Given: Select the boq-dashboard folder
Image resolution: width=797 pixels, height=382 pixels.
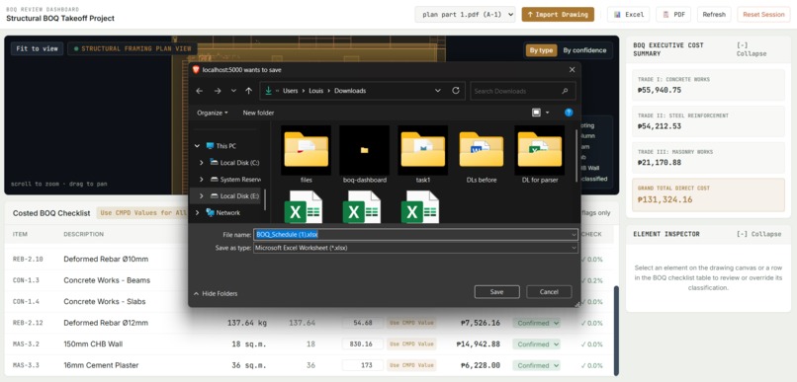Looking at the screenshot, I should tap(365, 155).
